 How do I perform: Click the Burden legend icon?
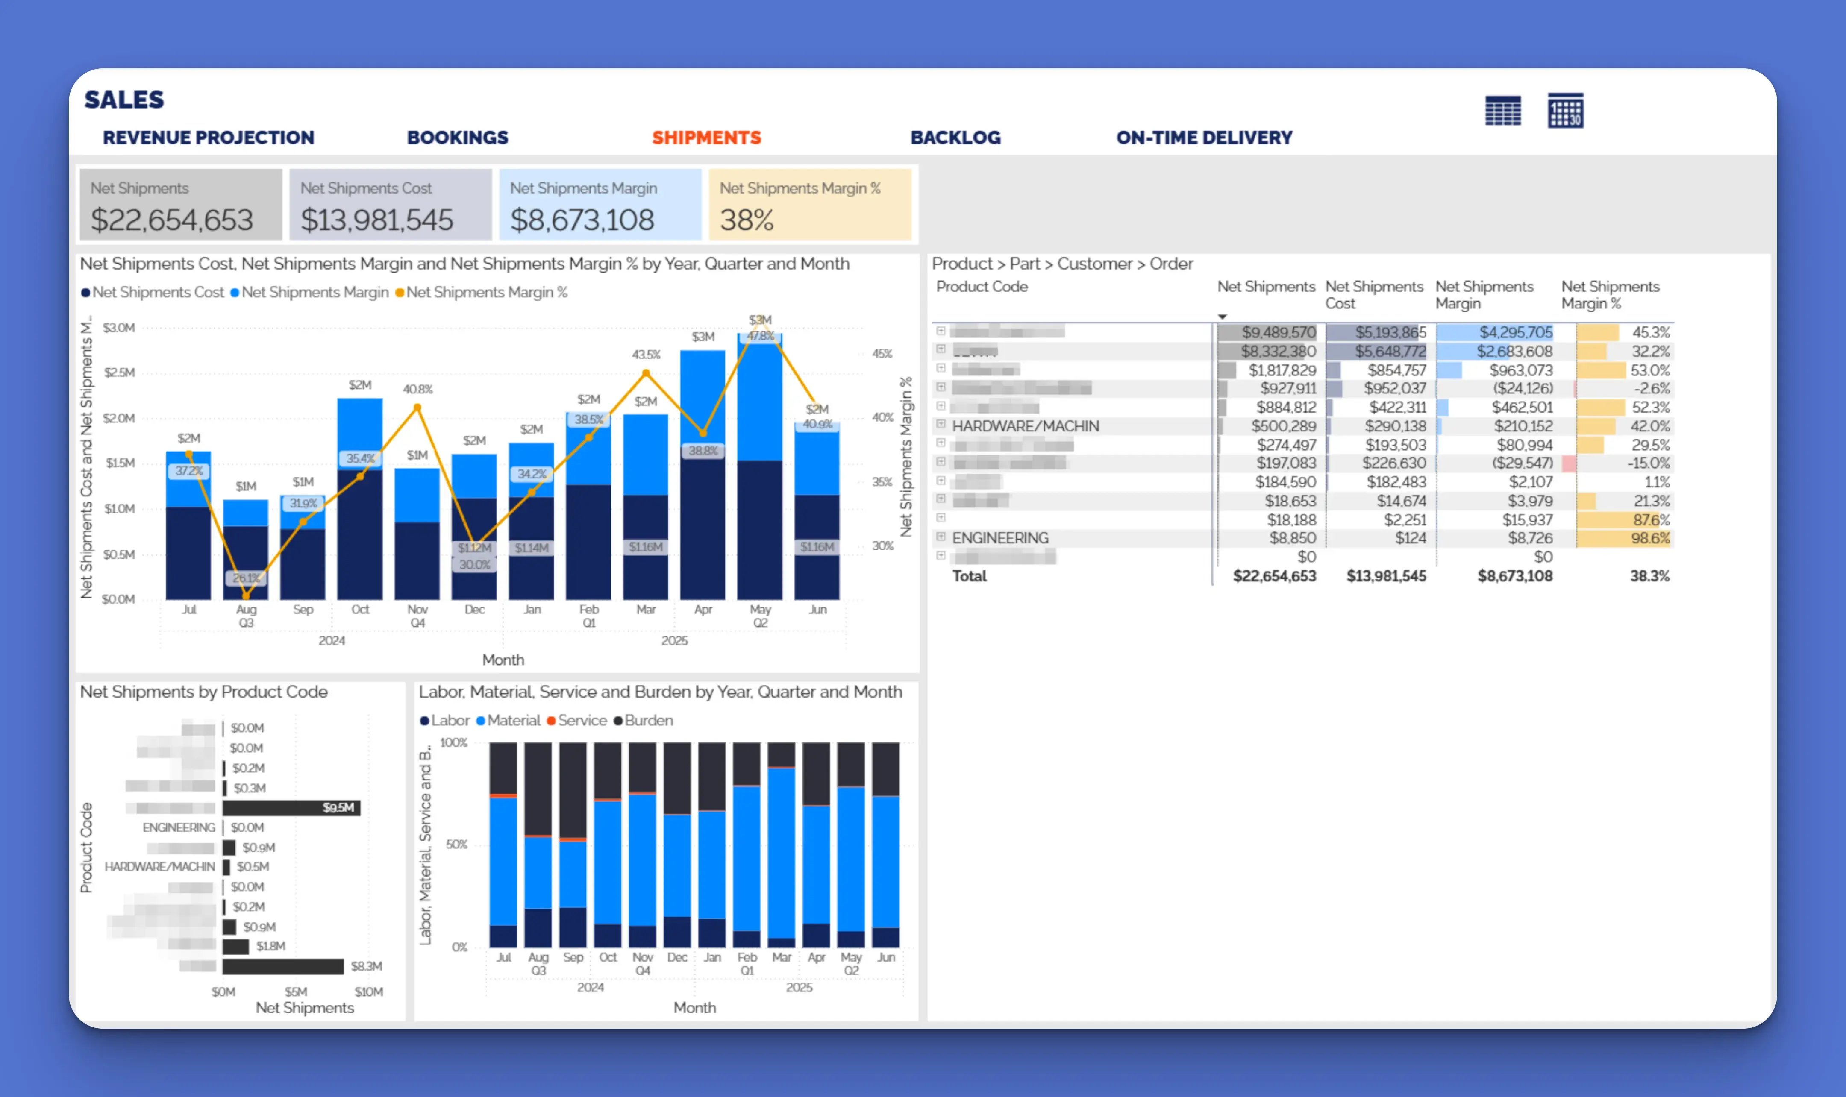coord(620,720)
